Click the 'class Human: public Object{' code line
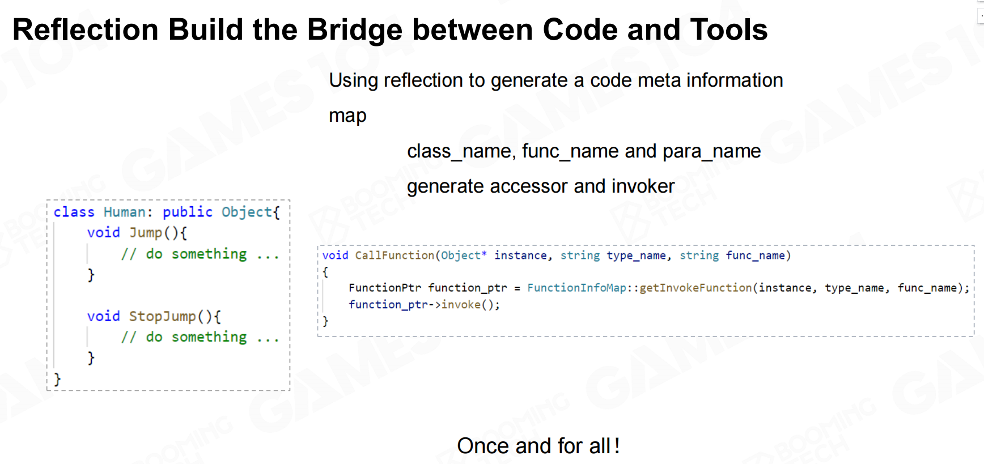This screenshot has height=464, width=984. click(x=167, y=212)
